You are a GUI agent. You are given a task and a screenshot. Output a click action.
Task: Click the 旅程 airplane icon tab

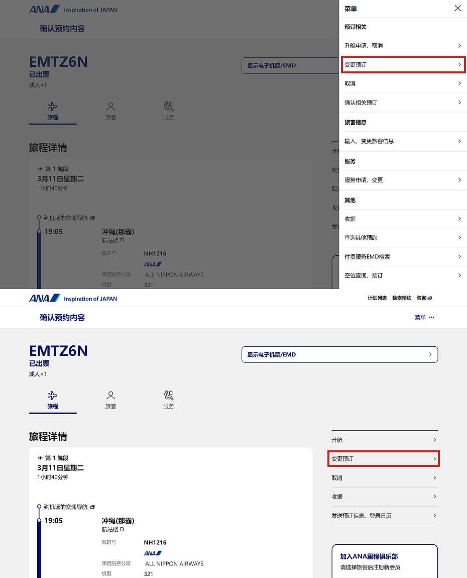53,400
